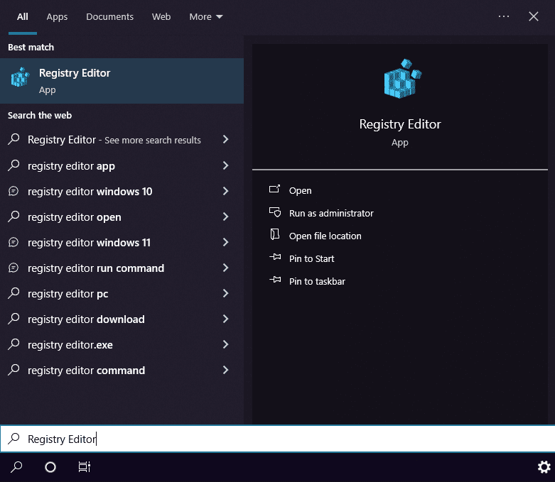Select web suggestion 'registry editor open'
555x482 pixels.
click(122, 217)
